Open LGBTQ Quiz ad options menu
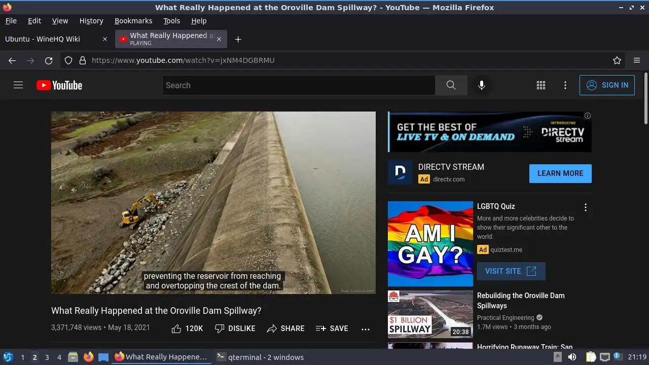 pos(586,207)
